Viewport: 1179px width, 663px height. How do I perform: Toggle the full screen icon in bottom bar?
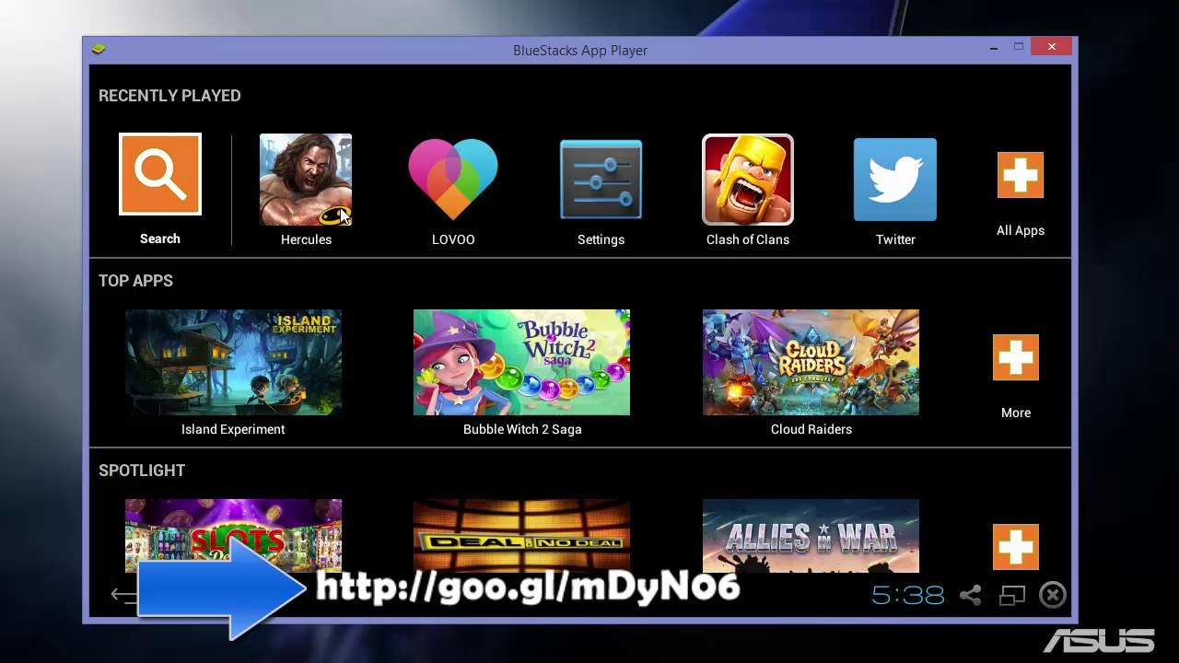pos(1012,596)
